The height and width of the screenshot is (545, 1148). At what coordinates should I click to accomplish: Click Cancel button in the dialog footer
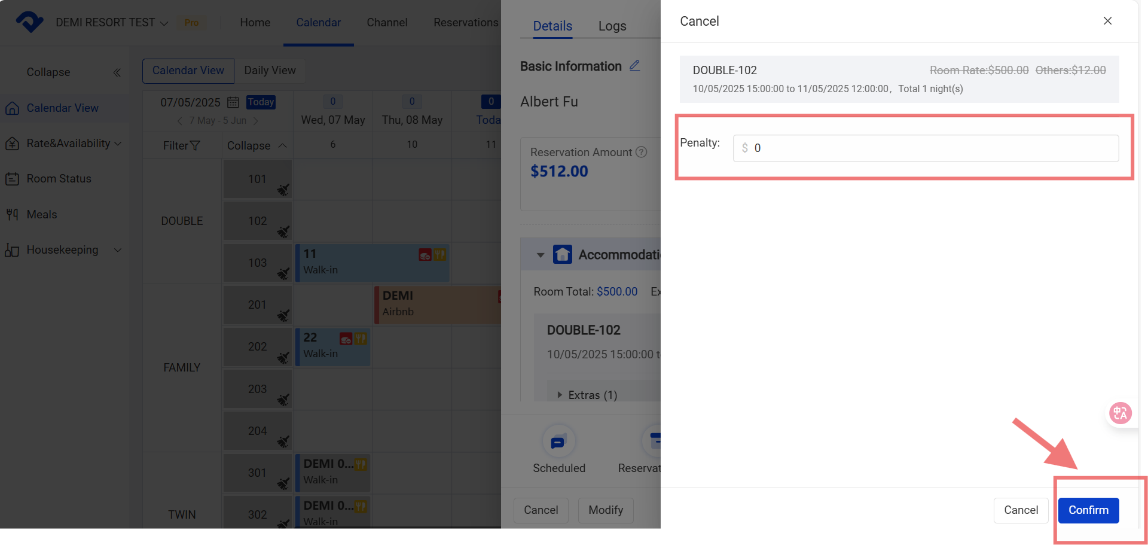(x=1021, y=510)
